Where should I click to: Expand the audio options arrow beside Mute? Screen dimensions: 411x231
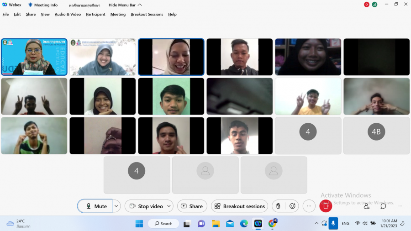[x=116, y=206]
